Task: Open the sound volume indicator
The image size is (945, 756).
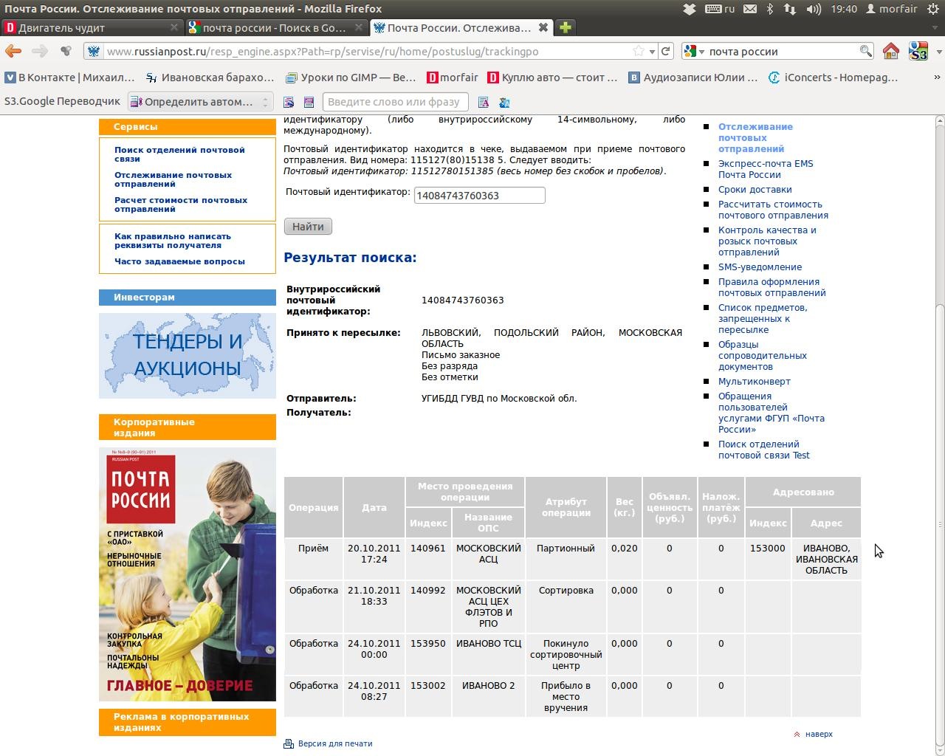Action: 814,9
